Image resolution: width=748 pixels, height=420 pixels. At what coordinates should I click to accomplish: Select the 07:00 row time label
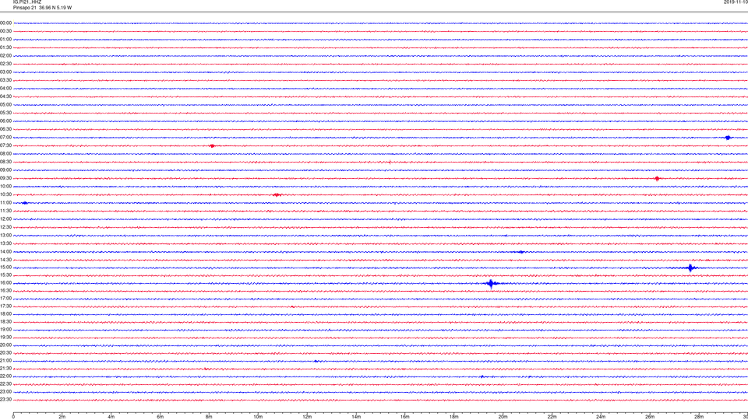click(x=5, y=137)
